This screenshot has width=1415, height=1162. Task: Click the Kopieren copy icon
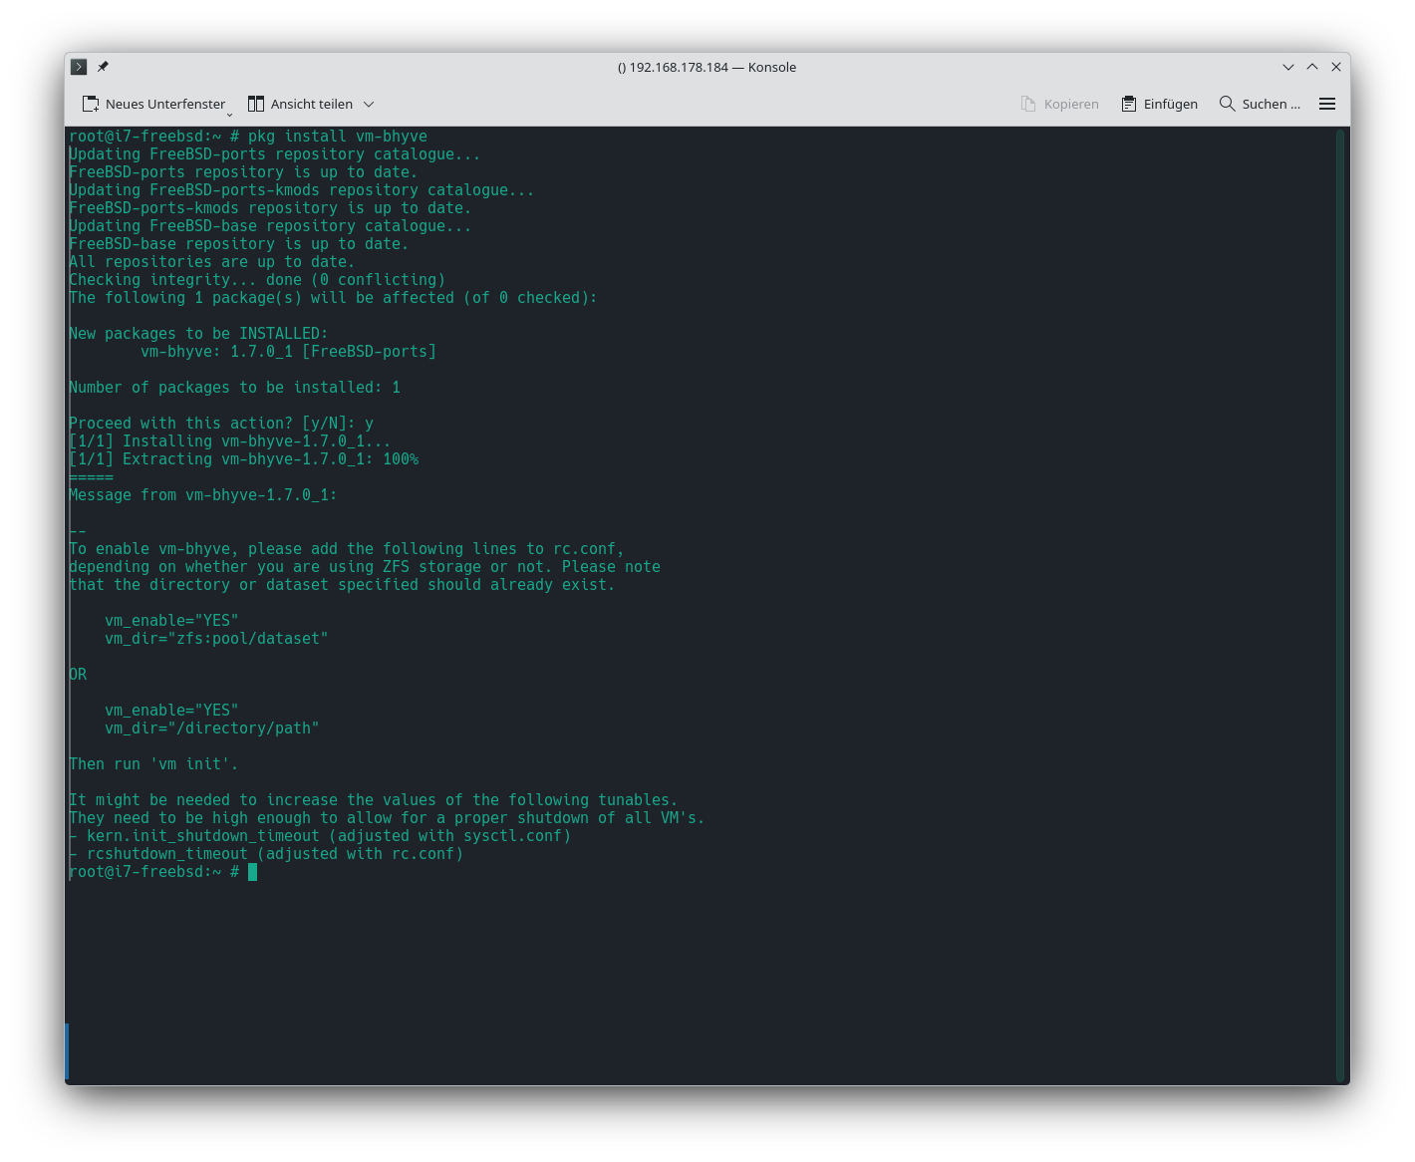pyautogui.click(x=1028, y=104)
